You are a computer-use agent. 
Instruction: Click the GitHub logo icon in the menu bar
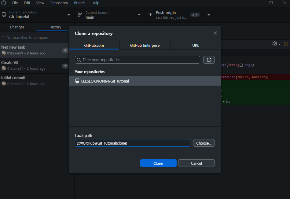pyautogui.click(x=4, y=3)
